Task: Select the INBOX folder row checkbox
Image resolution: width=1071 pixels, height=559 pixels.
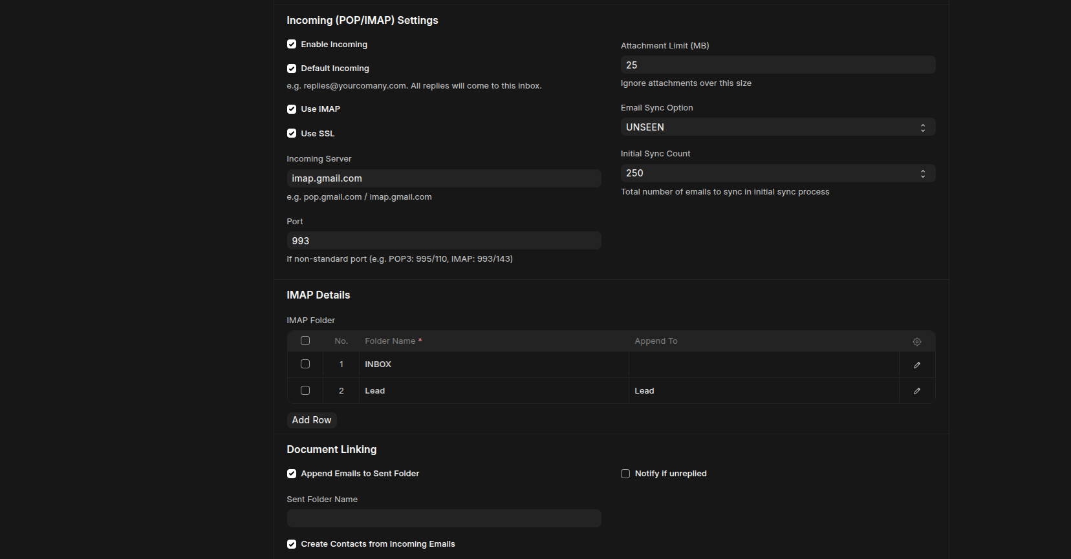Action: pyautogui.click(x=305, y=364)
